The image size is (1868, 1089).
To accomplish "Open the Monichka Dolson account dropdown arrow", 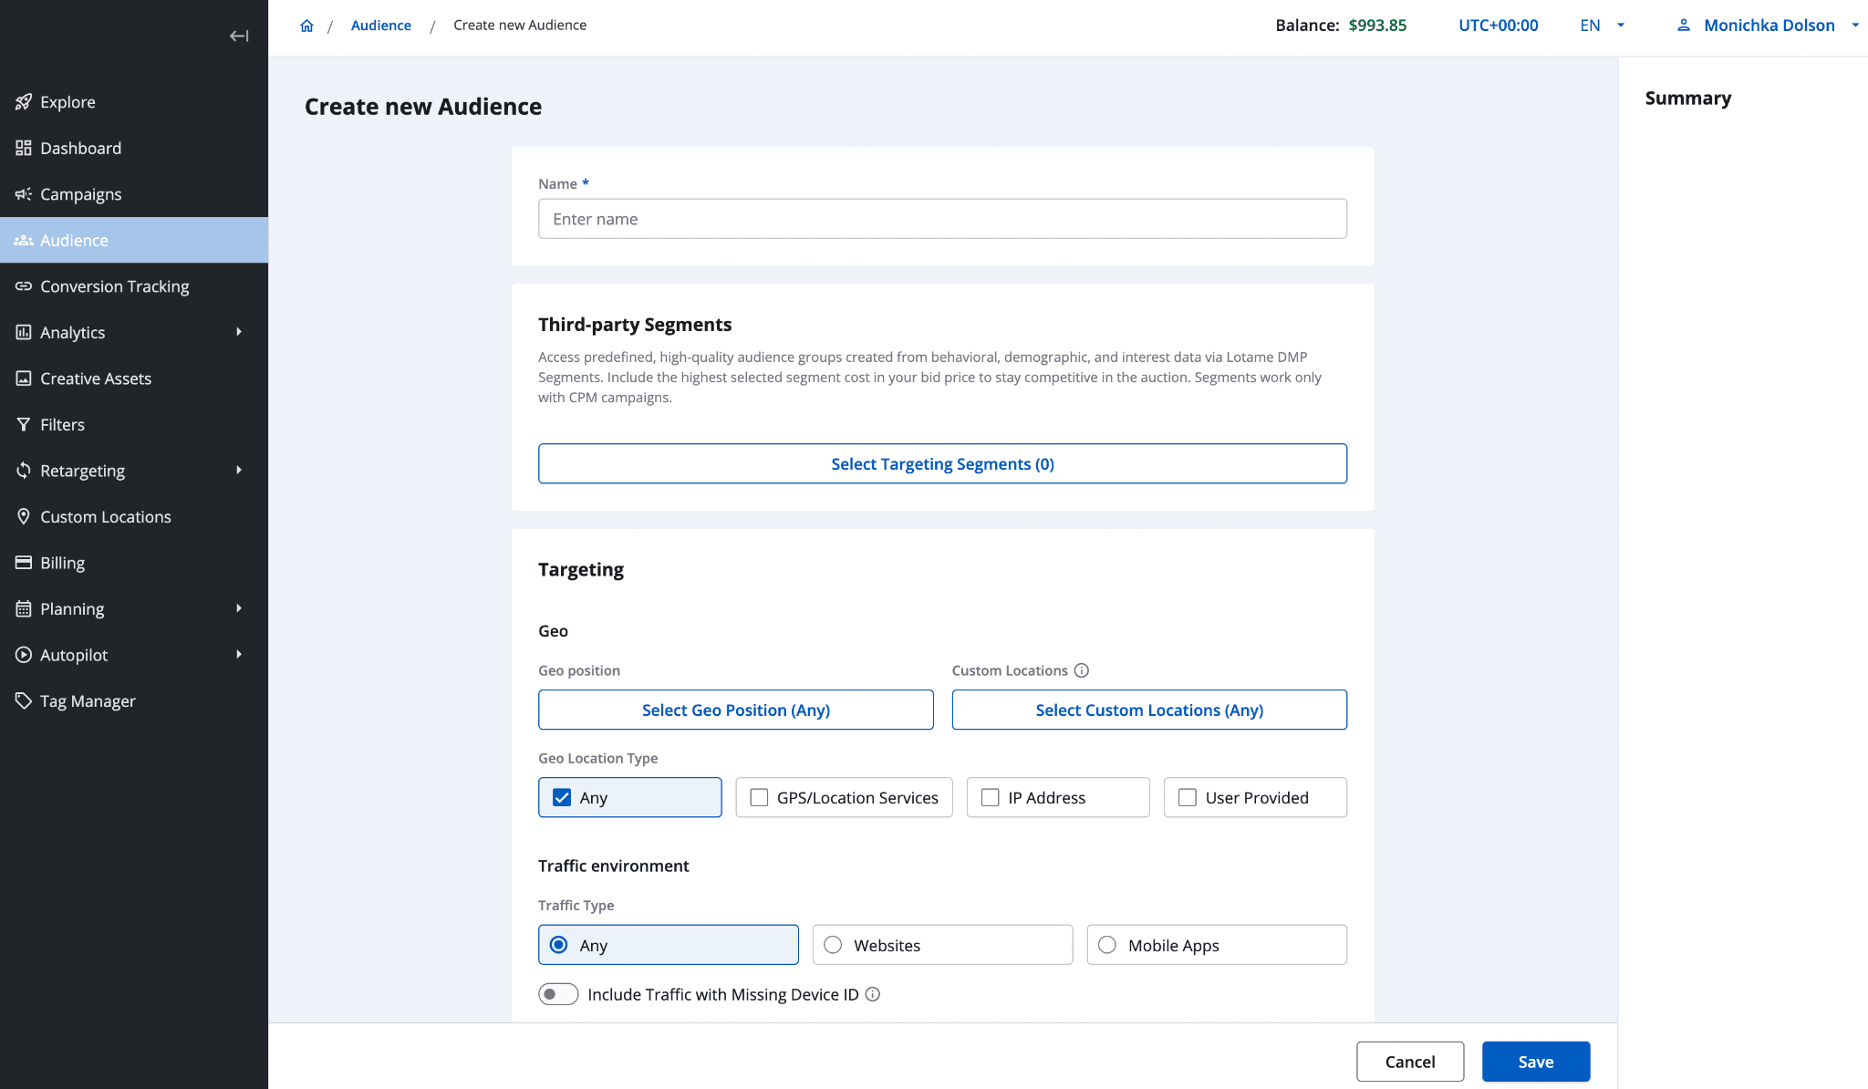I will (1855, 26).
